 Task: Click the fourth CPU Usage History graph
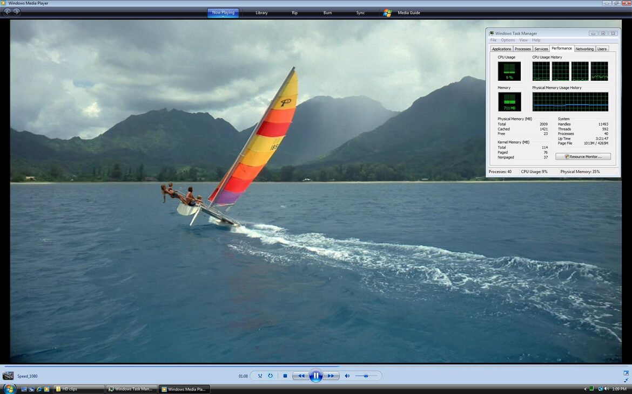[600, 71]
